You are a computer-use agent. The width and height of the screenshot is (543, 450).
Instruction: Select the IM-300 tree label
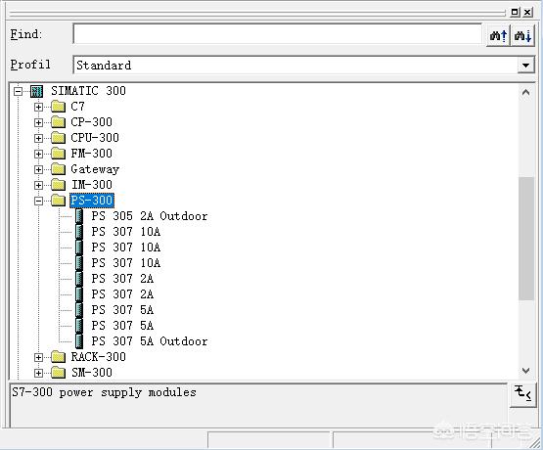(92, 185)
